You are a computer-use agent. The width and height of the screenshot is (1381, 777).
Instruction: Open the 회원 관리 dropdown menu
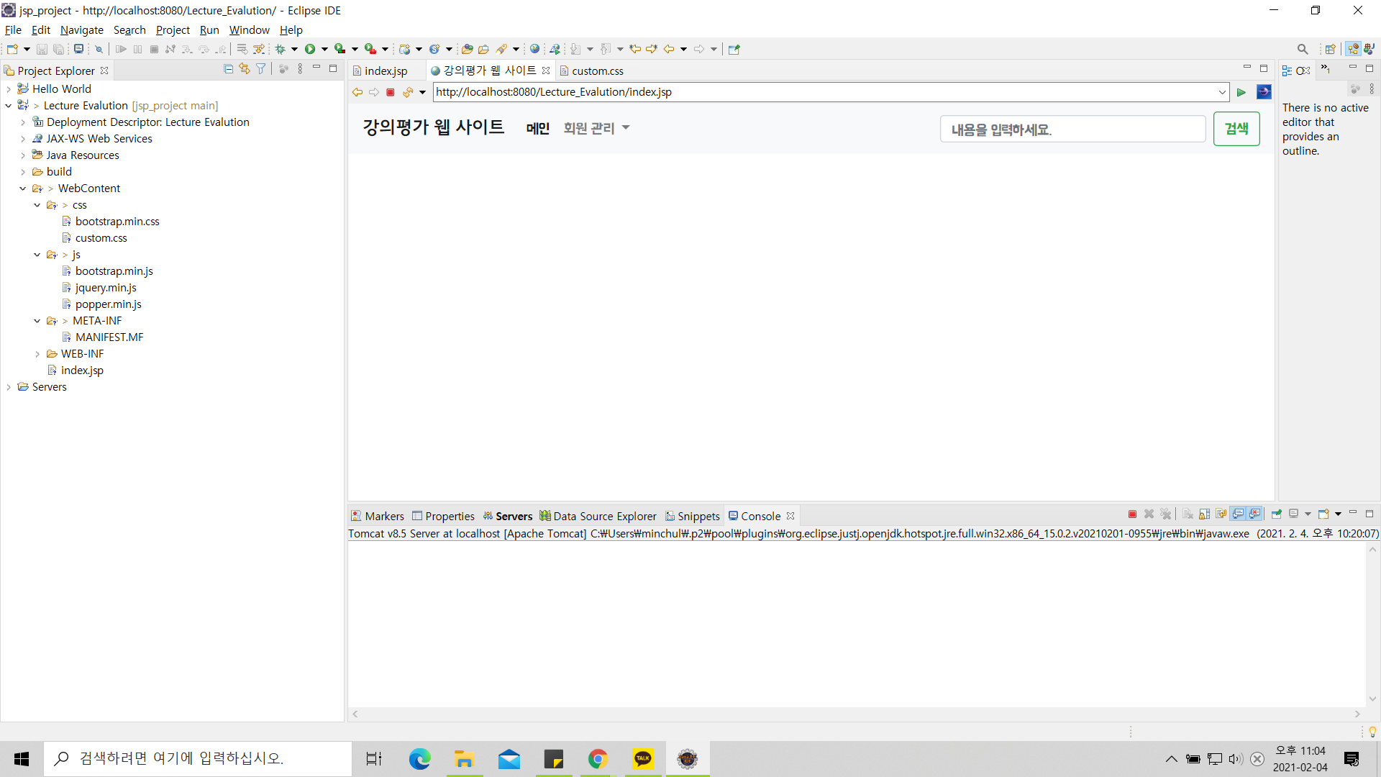(x=596, y=128)
